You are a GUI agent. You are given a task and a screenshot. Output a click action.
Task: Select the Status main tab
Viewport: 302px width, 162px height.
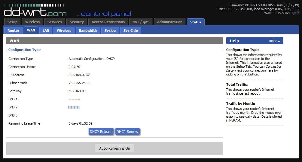coord(196,22)
